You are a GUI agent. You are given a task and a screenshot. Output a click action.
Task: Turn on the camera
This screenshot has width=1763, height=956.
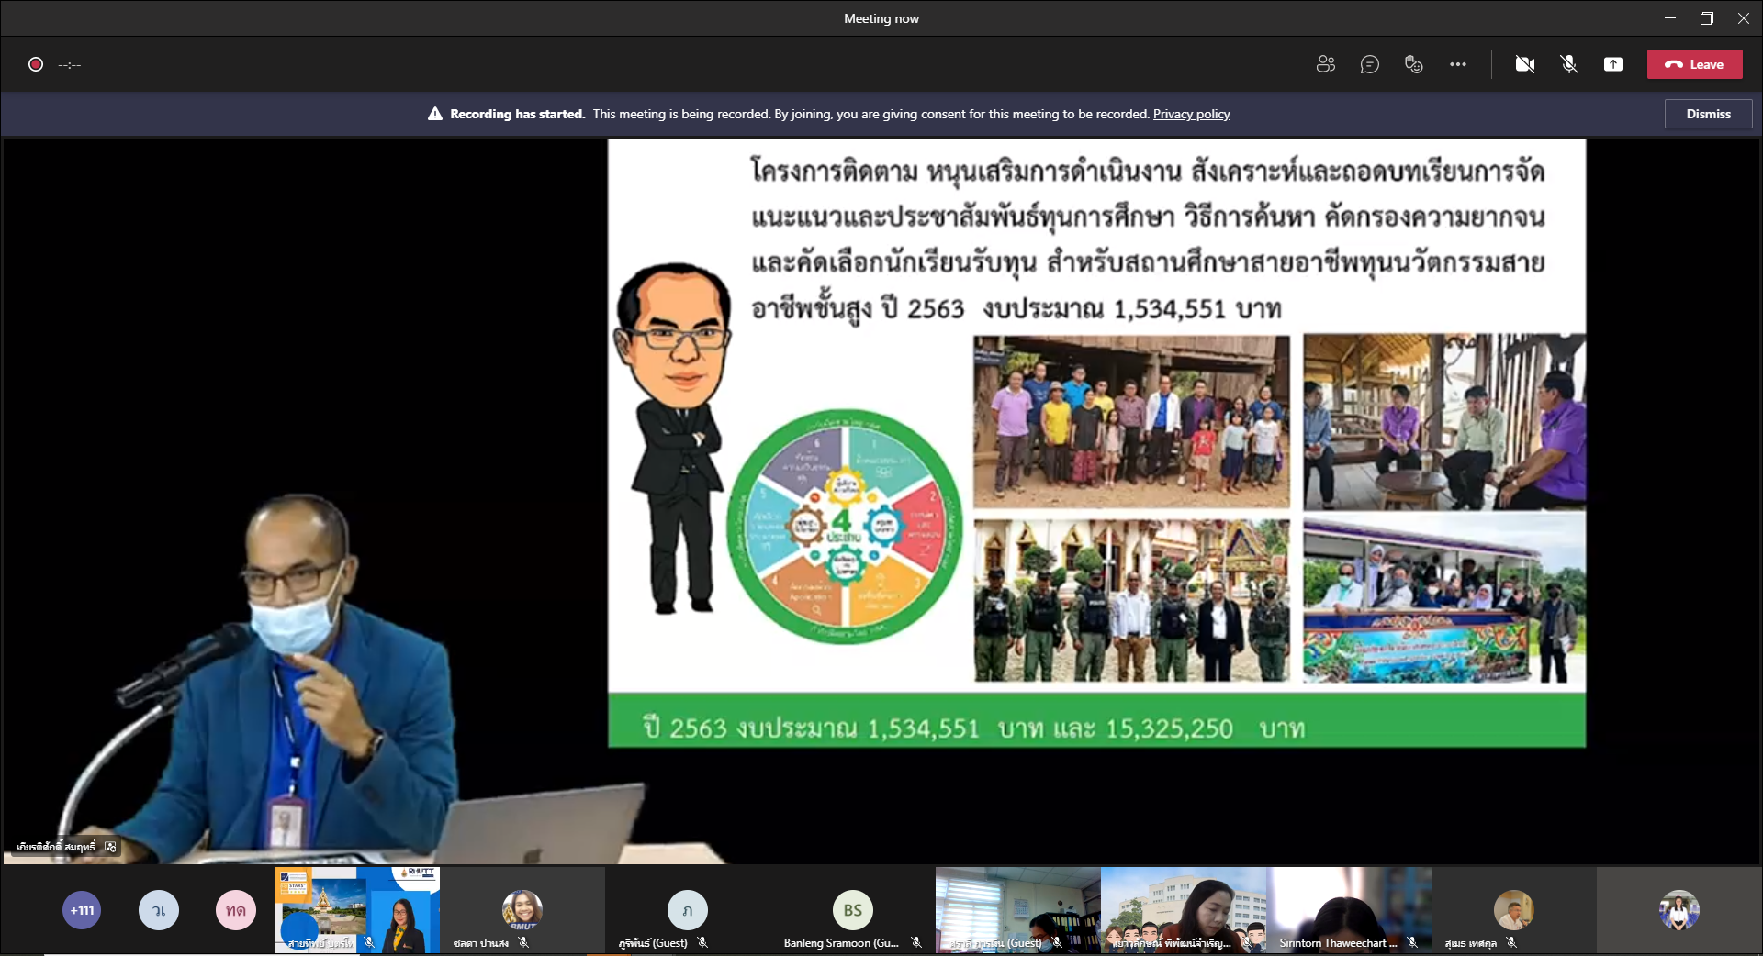1524,64
